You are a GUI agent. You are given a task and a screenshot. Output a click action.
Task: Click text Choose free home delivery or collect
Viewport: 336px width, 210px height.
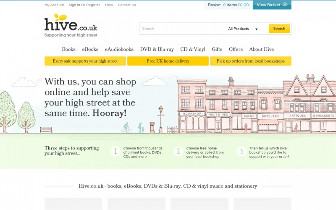(x=205, y=152)
